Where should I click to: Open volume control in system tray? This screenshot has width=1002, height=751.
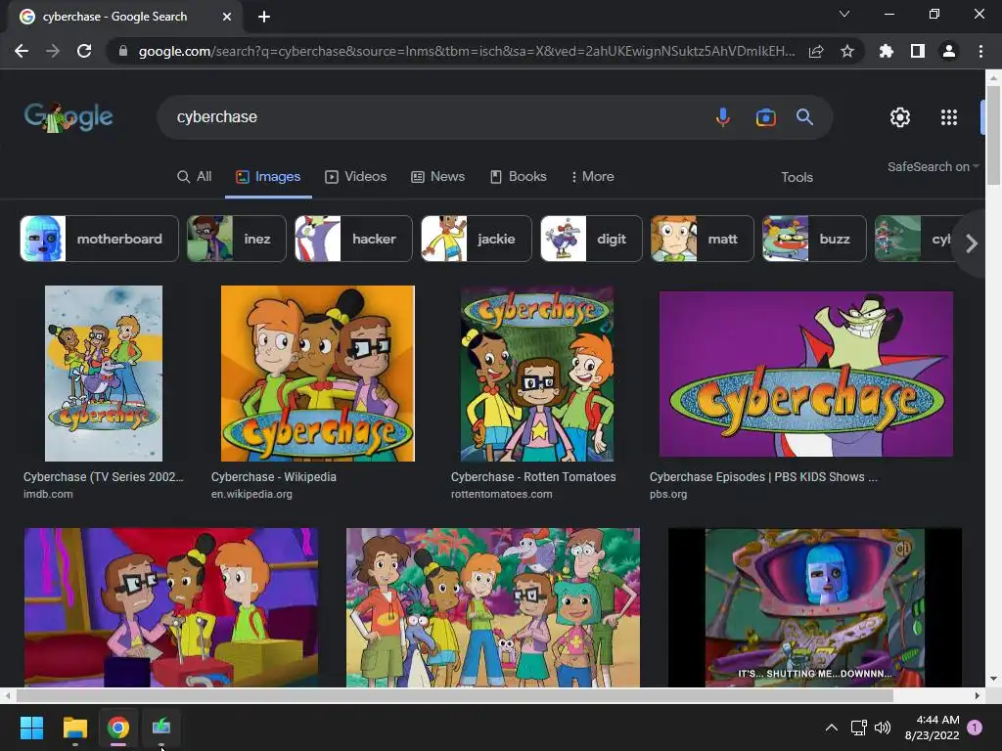[x=883, y=728]
